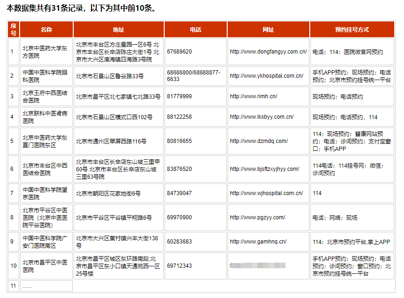Select phone number 88122258 cell

[180, 117]
